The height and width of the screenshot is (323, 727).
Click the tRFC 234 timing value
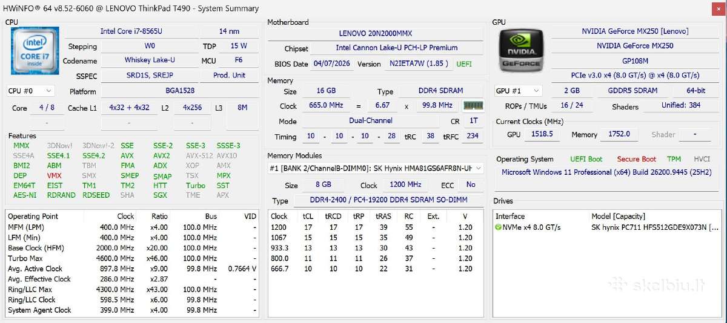[473, 136]
